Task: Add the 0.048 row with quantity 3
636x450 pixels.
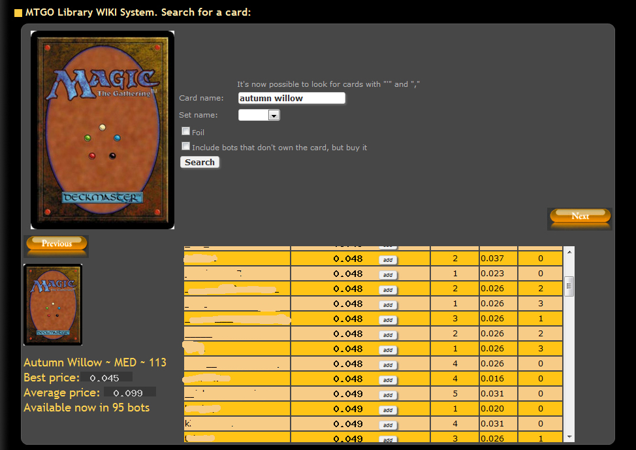Action: tap(388, 320)
